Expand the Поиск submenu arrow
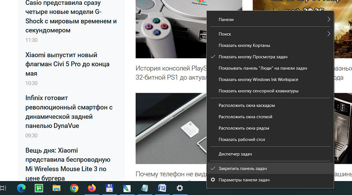This screenshot has width=352, height=195. point(329,34)
